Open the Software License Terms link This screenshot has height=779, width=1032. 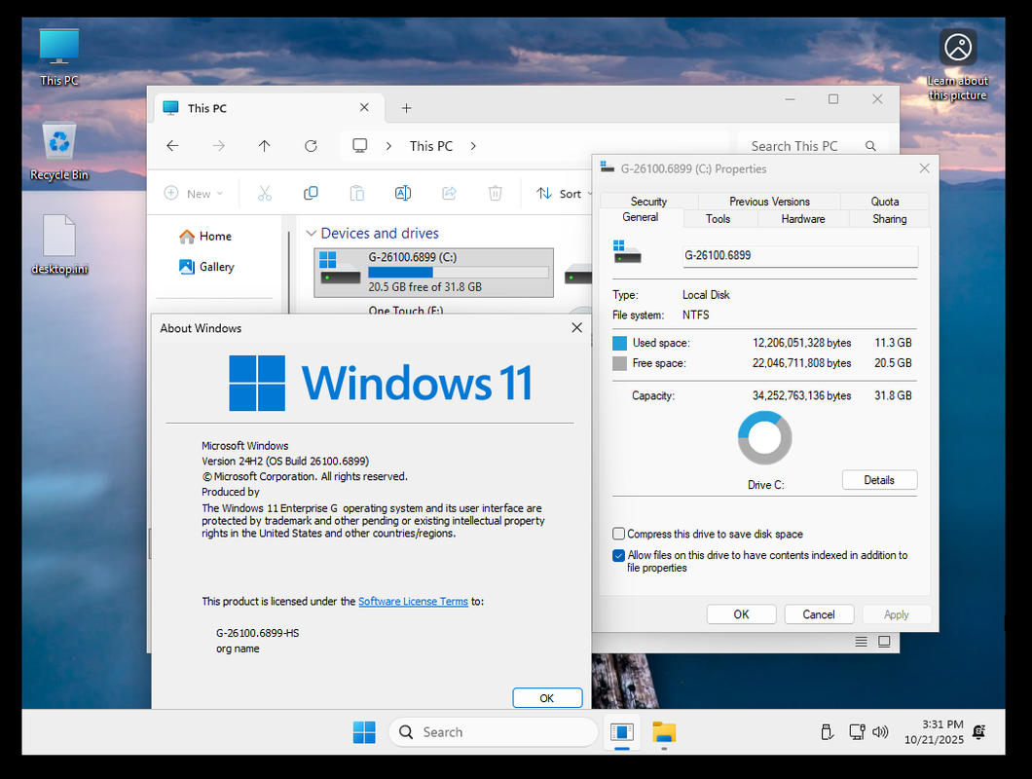(x=414, y=601)
